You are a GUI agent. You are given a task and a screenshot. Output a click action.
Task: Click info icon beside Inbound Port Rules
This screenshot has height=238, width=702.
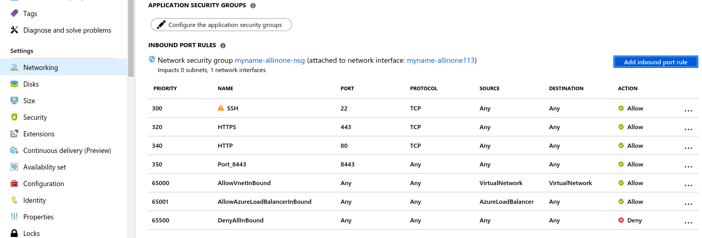coord(223,46)
